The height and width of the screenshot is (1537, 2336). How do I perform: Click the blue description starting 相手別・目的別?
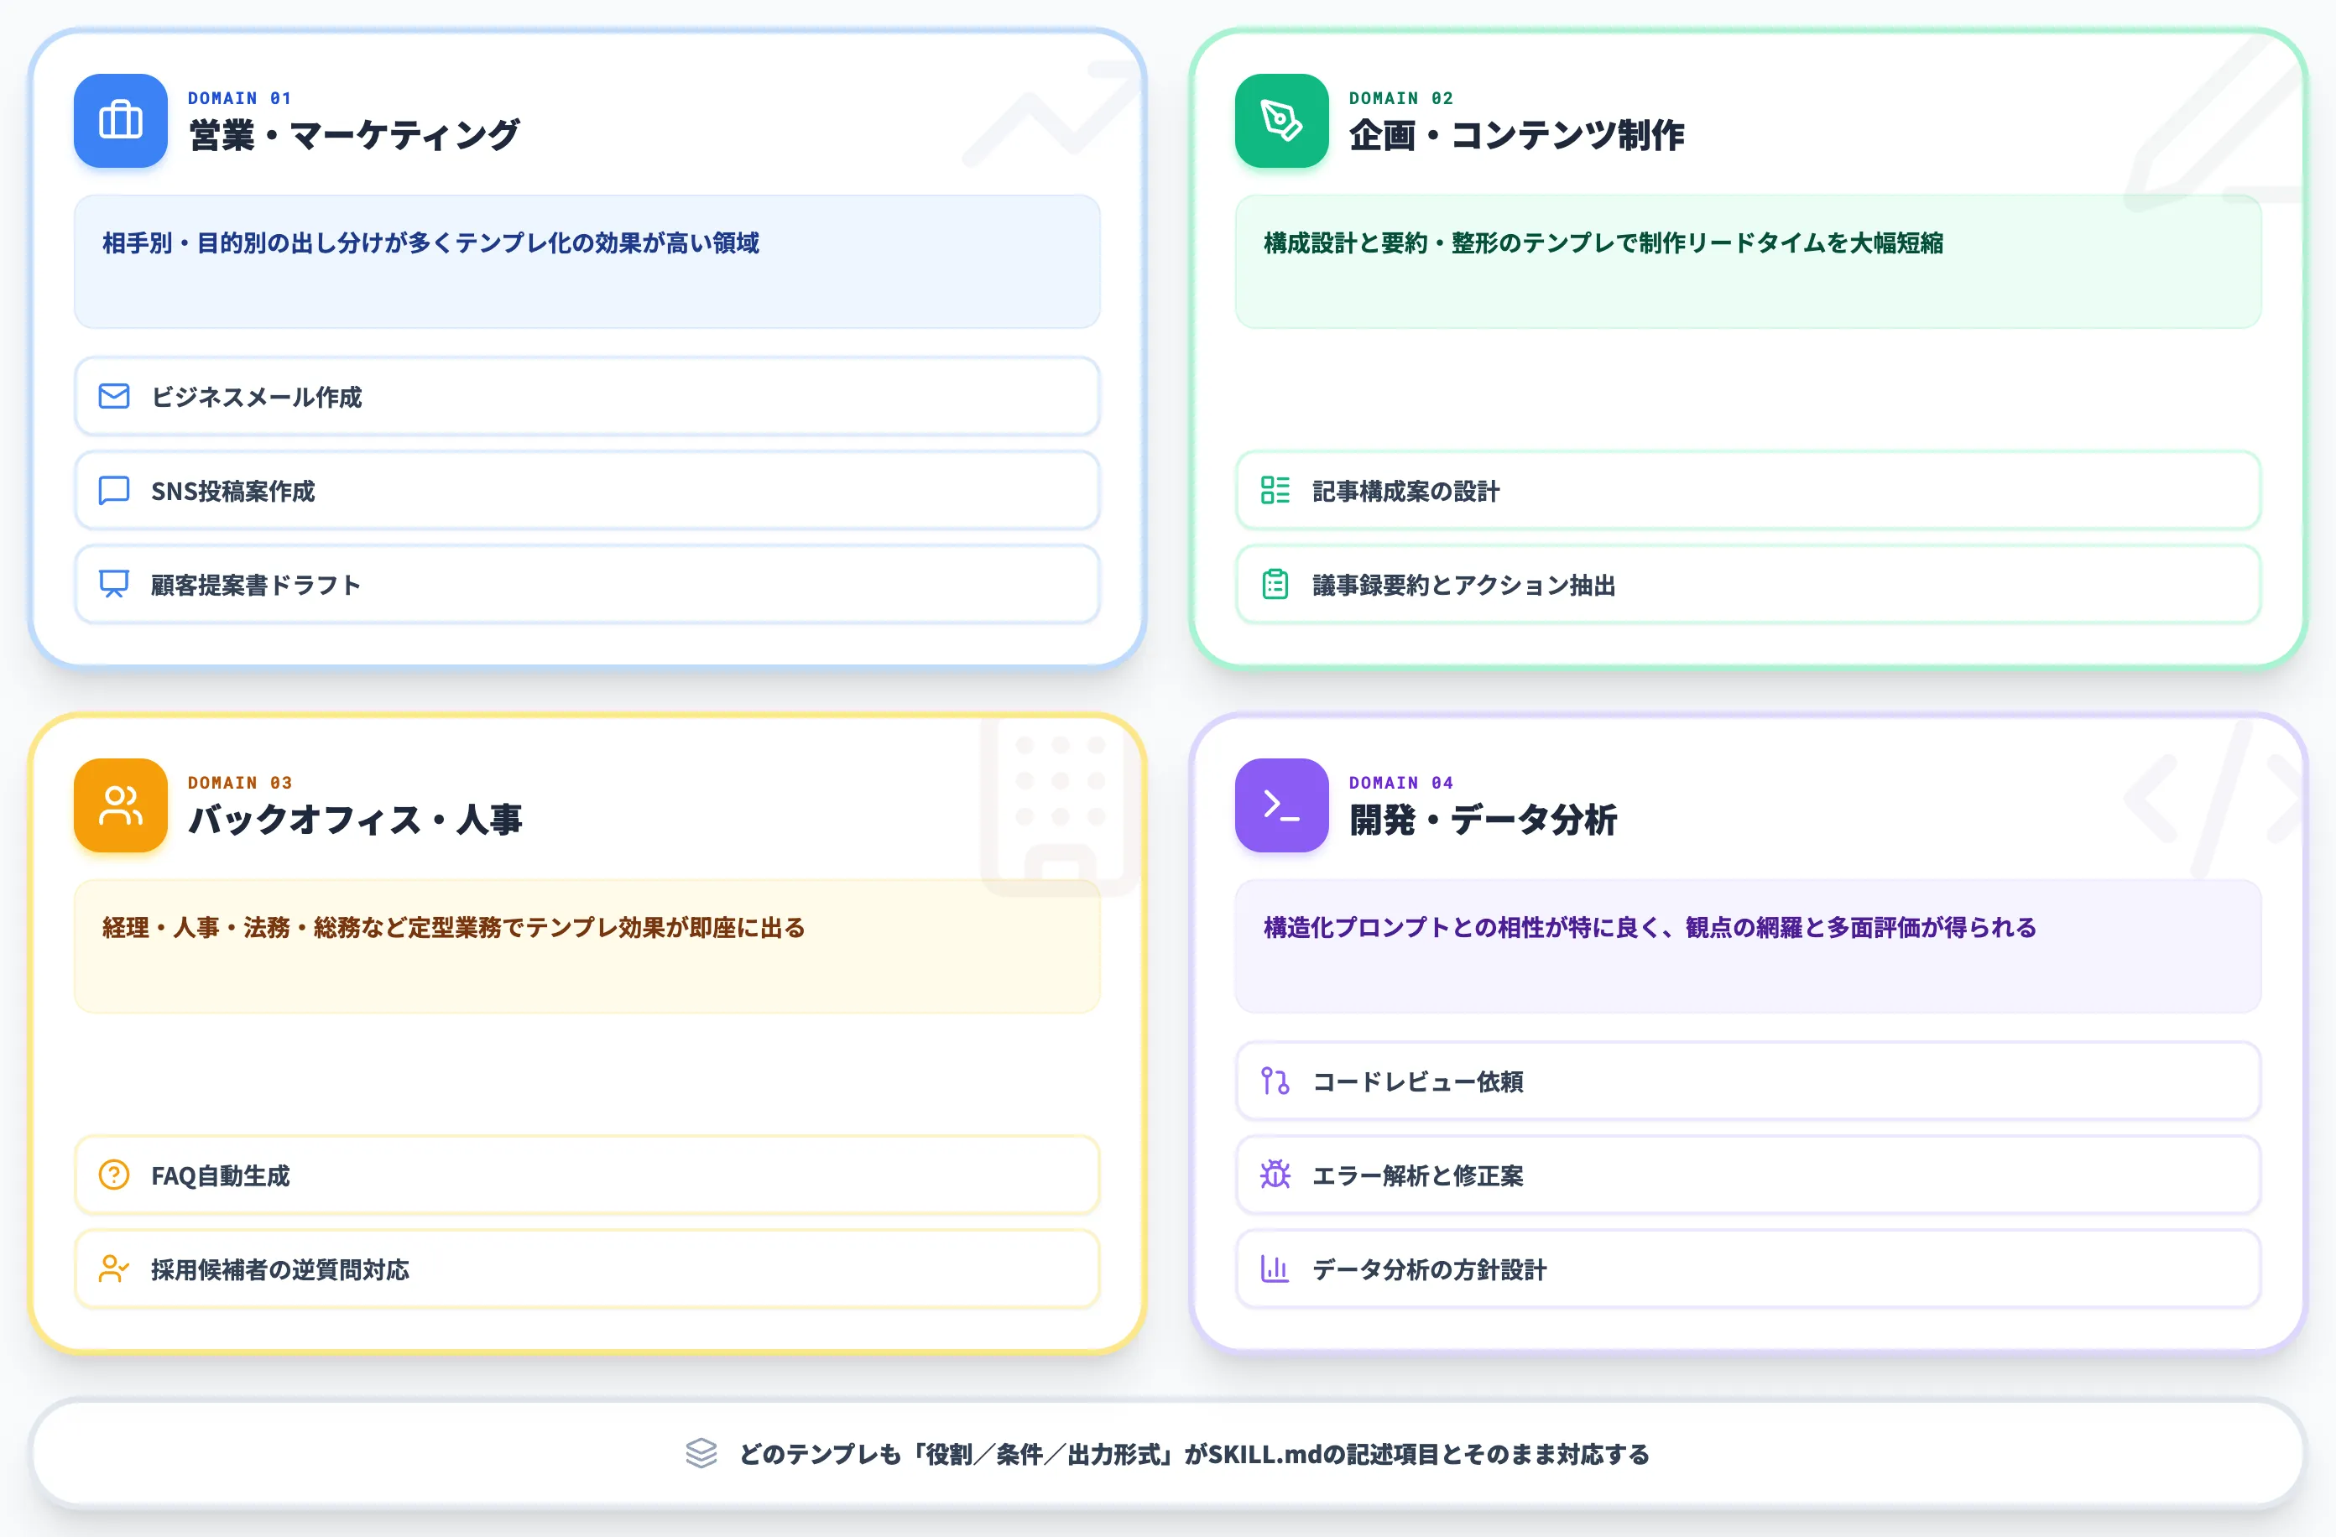[x=431, y=242]
